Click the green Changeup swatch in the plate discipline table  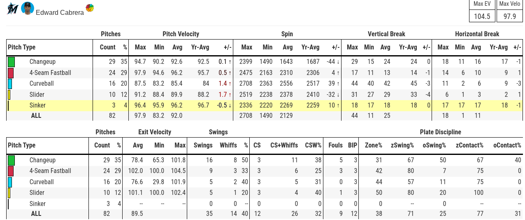pyautogui.click(x=11, y=160)
